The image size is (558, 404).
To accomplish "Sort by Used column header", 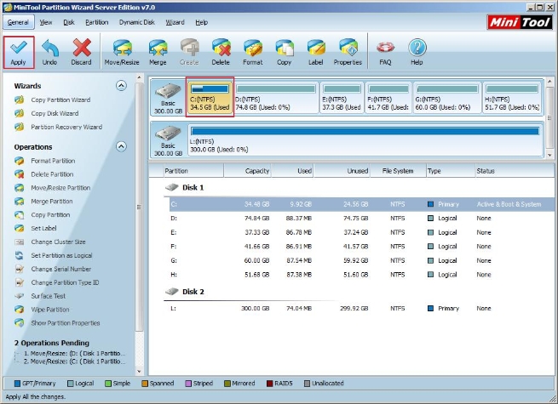I will point(292,171).
